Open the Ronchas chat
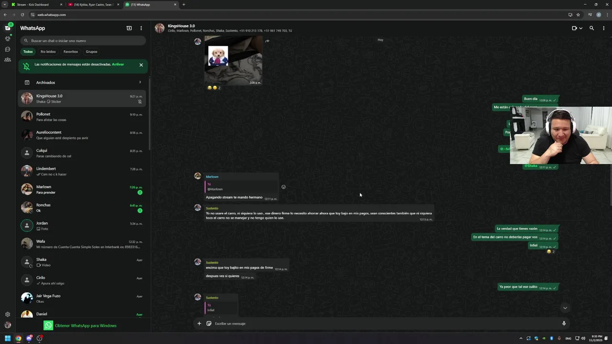This screenshot has height=344, width=612. point(83,207)
